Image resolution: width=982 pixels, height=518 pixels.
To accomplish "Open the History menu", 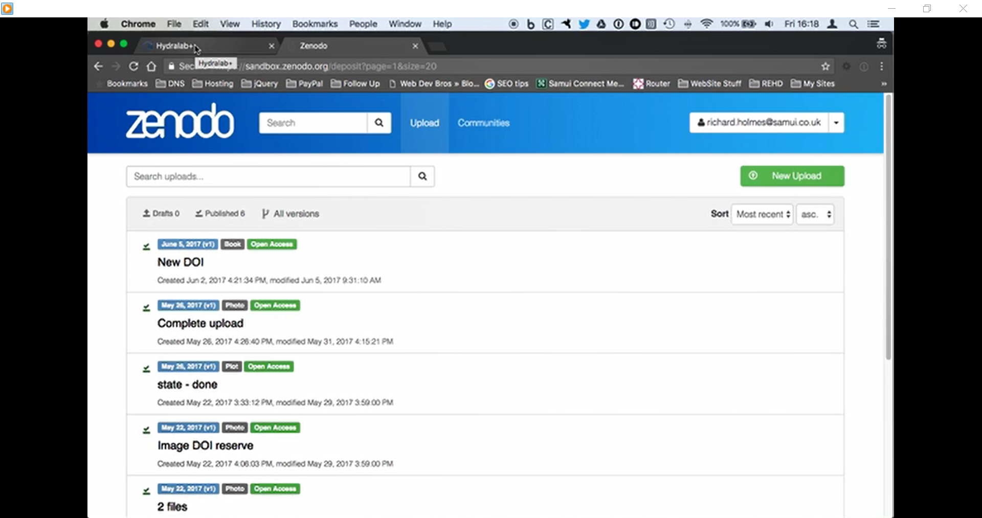I will point(266,24).
